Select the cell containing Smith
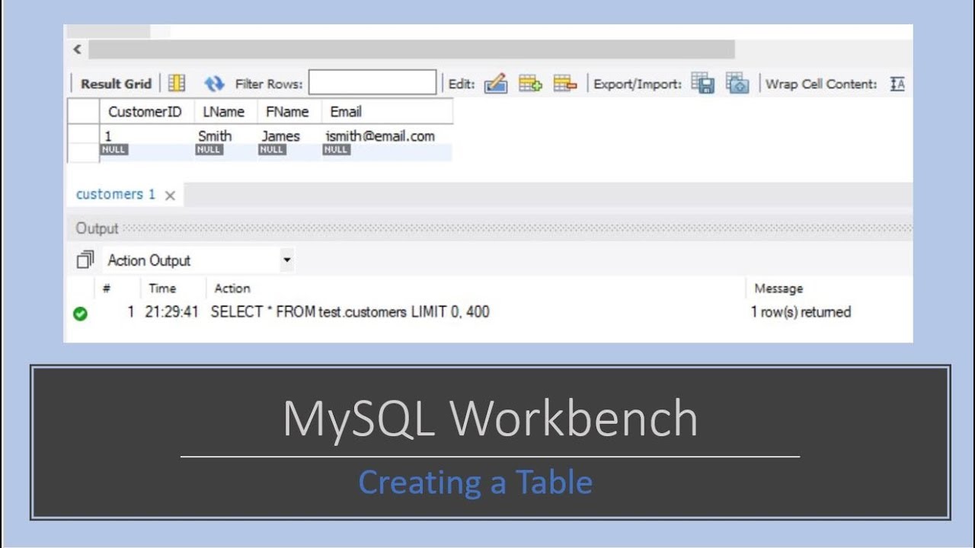The image size is (975, 548). point(225,135)
